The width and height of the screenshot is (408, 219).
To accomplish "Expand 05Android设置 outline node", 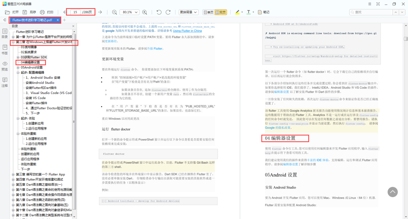I will tap(18, 68).
